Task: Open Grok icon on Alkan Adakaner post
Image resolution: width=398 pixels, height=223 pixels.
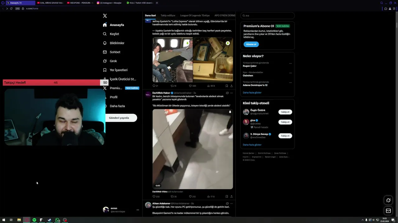Action: click(x=227, y=203)
